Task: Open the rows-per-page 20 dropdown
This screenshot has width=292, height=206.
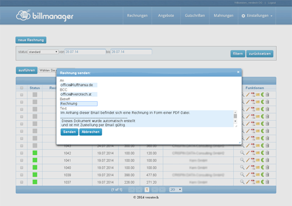Action: 176,190
